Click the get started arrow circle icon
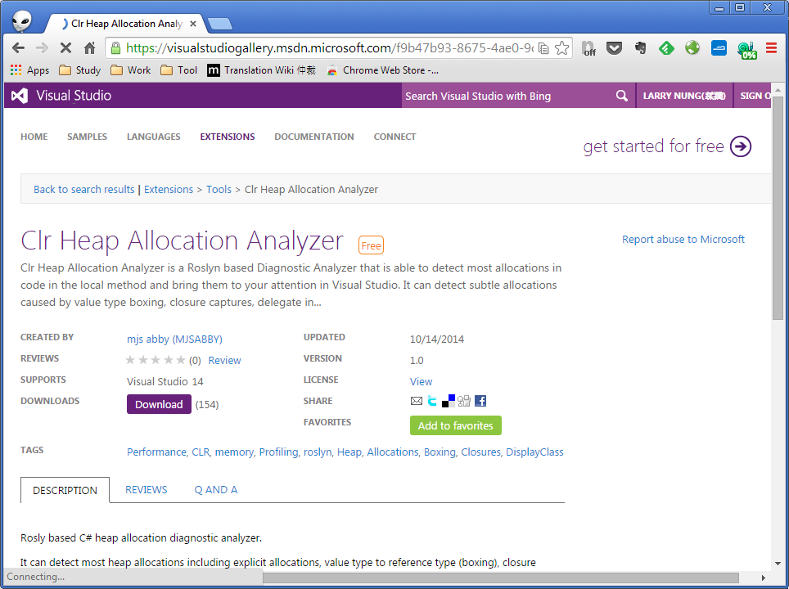The image size is (789, 589). click(x=740, y=146)
